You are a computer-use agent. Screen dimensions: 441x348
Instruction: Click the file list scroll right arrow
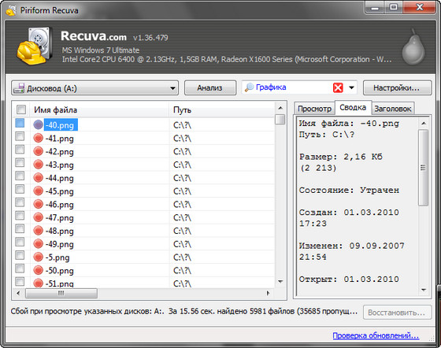click(x=268, y=293)
